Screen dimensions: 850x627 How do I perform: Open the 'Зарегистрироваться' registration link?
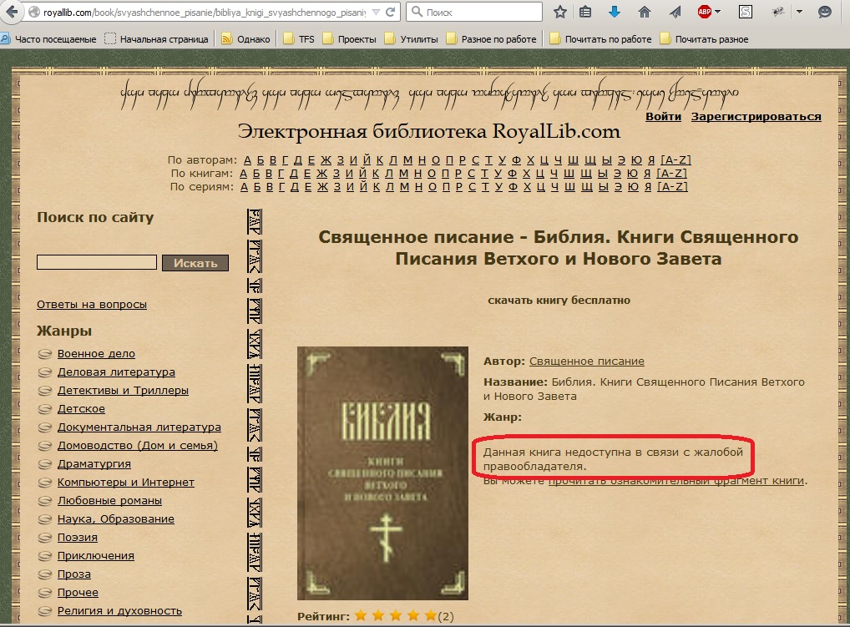point(756,116)
